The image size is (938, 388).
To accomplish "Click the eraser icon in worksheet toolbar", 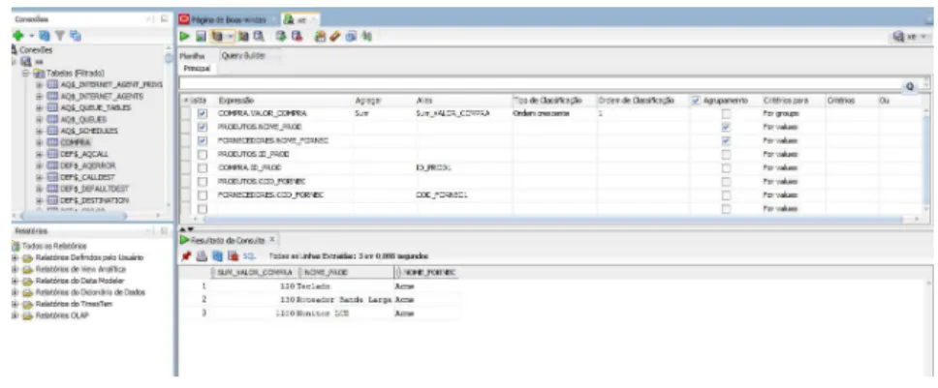I will click(335, 37).
